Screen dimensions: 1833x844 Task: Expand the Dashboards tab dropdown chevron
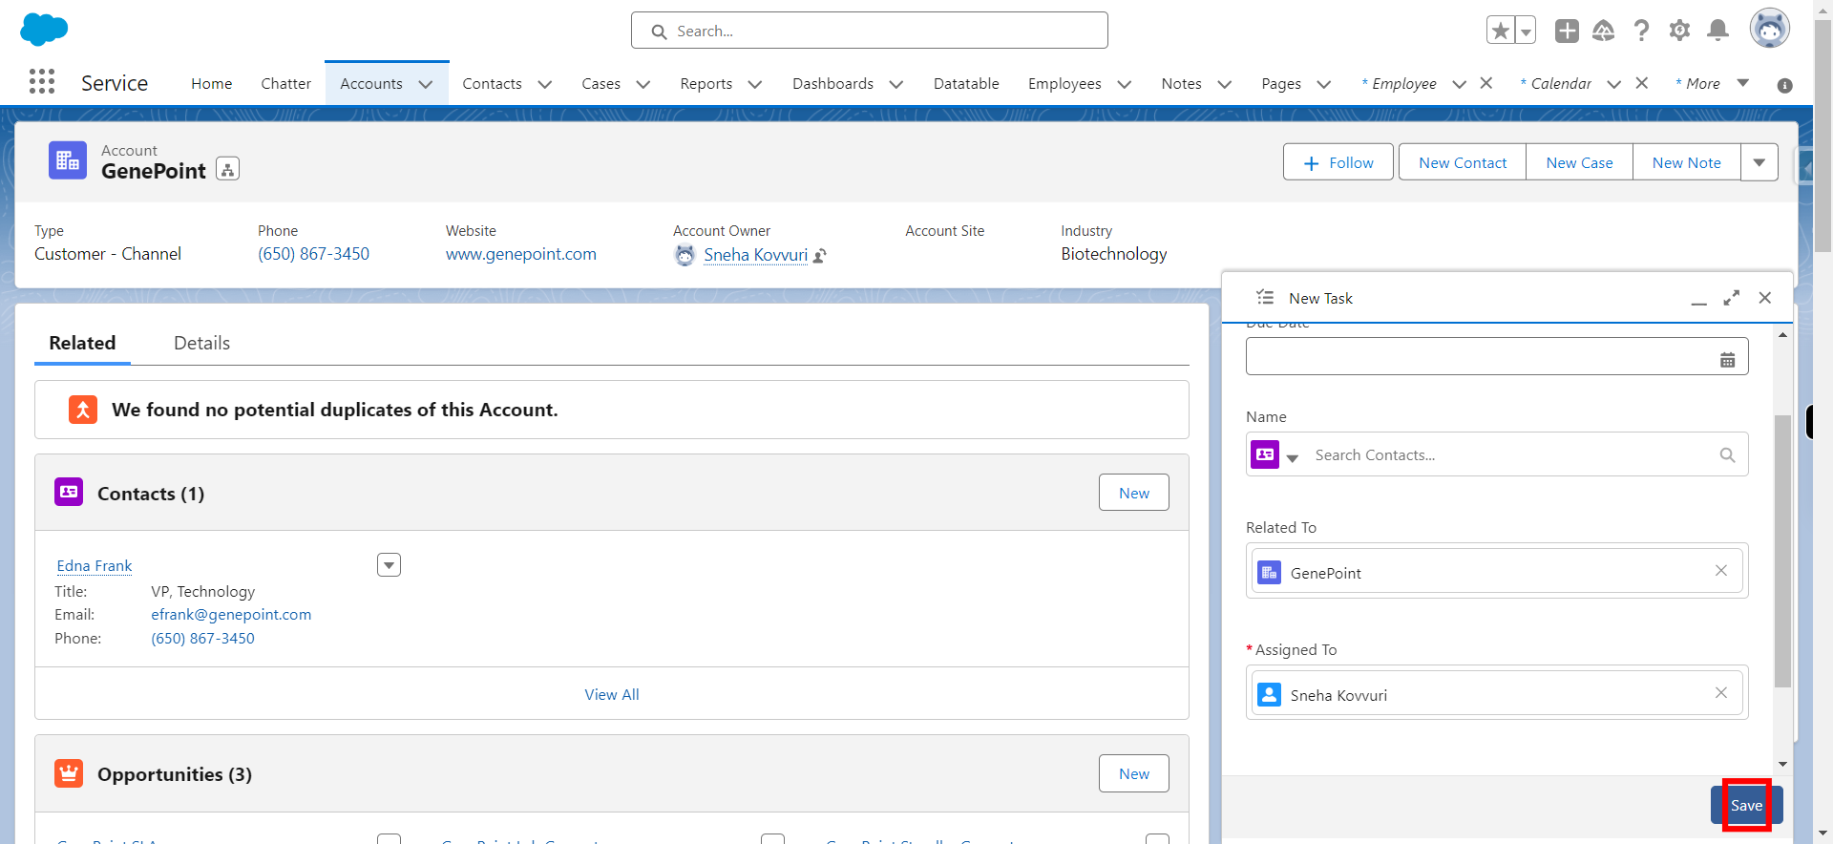pos(896,84)
